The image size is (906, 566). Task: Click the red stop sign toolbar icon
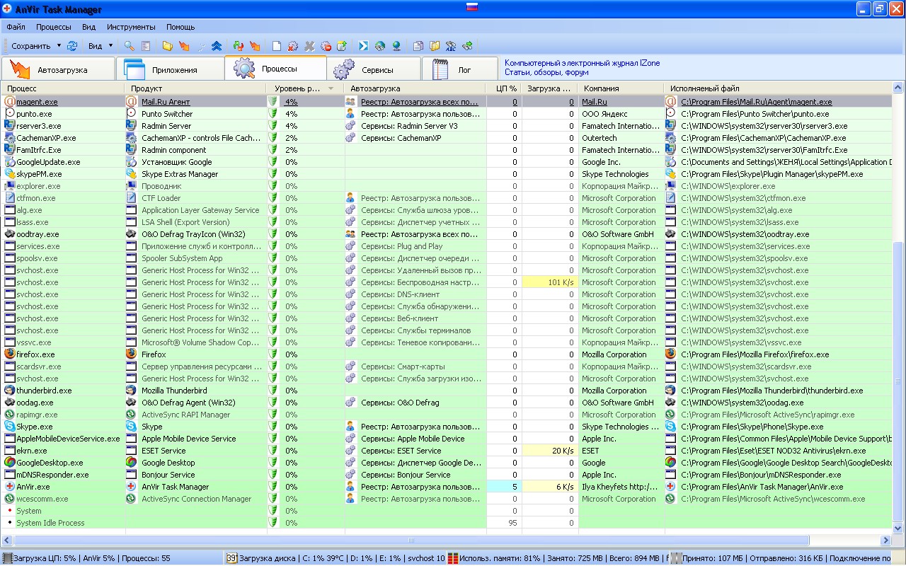[x=326, y=46]
